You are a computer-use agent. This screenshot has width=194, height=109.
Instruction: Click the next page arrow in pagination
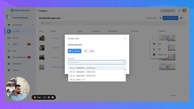pyautogui.click(x=184, y=96)
